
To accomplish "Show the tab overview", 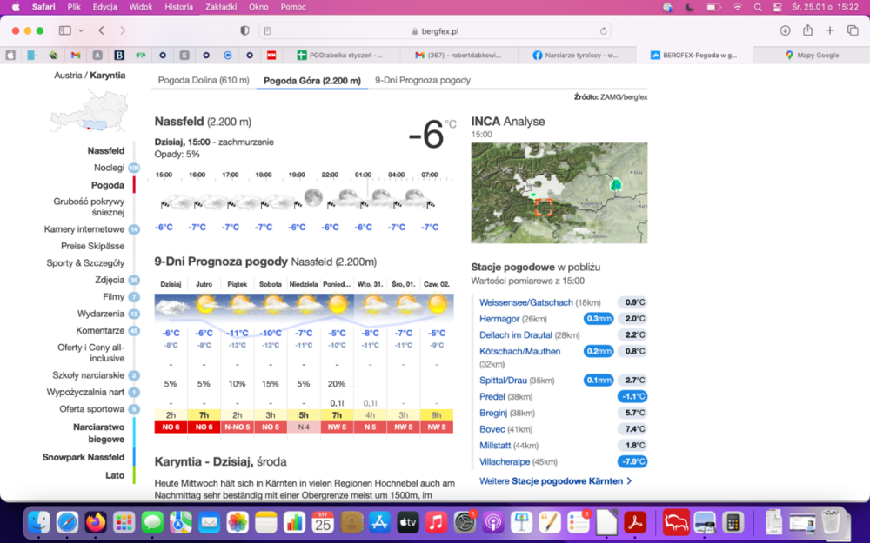I will [853, 30].
